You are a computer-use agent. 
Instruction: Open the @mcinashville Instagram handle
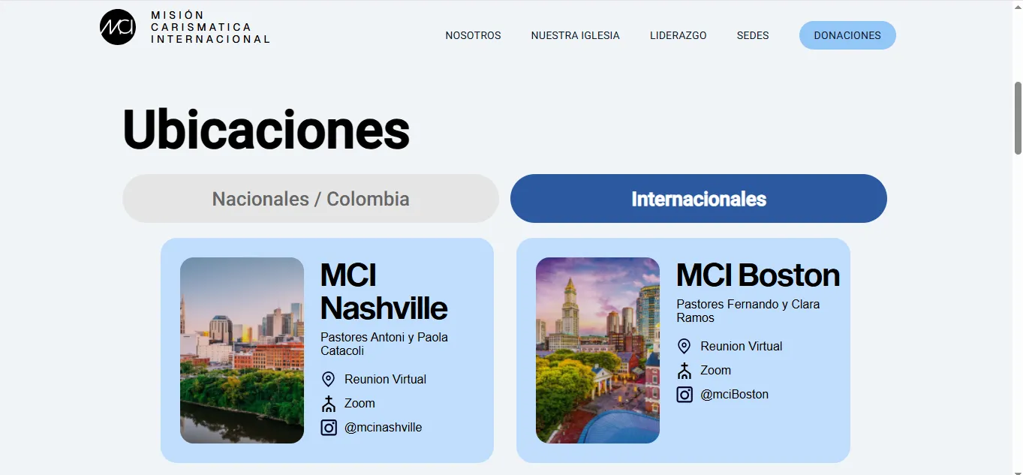click(x=383, y=428)
